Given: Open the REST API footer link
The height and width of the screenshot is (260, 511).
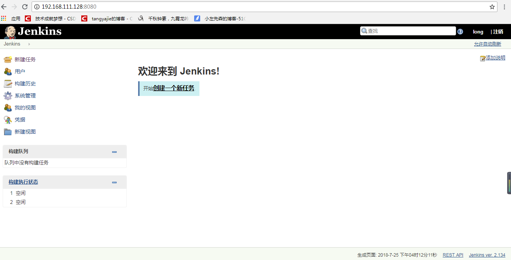Looking at the screenshot, I should (x=453, y=255).
